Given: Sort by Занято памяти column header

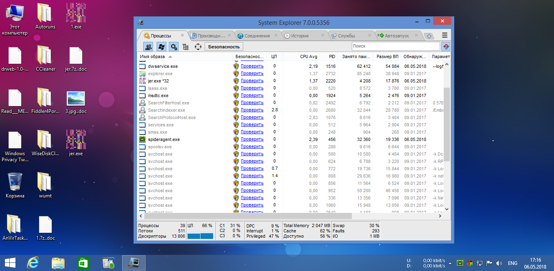Looking at the screenshot, I should tap(355, 56).
